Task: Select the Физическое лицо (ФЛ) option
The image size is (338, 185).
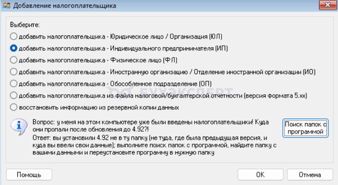Action: [x=14, y=60]
